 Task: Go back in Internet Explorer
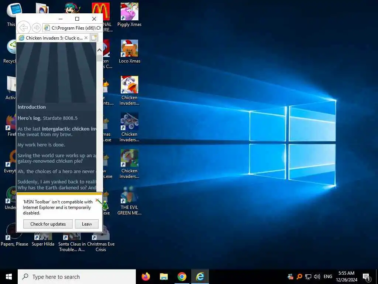pyautogui.click(x=24, y=28)
